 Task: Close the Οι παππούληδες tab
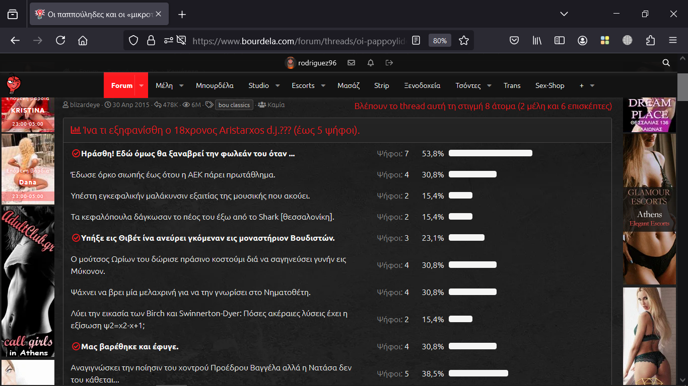[x=158, y=15]
